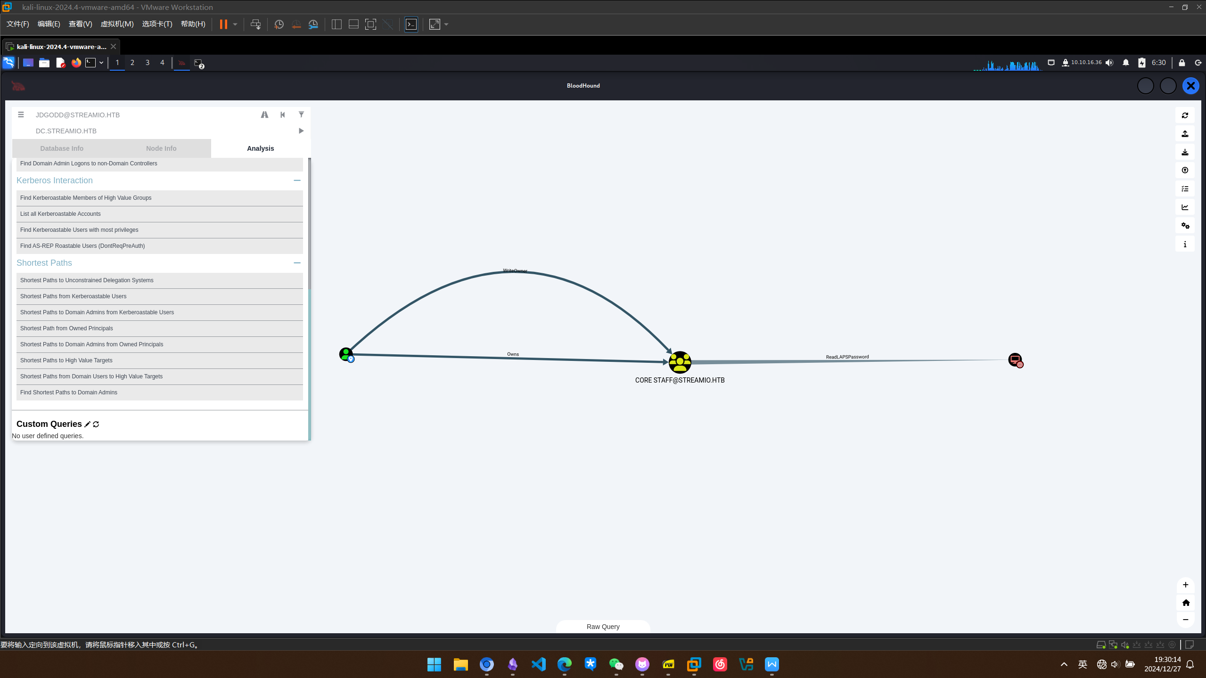The width and height of the screenshot is (1206, 678).
Task: Click the pathfinding road icon
Action: tap(264, 114)
